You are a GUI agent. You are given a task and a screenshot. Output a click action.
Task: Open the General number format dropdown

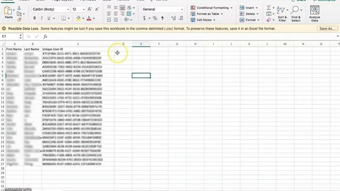click(x=163, y=10)
